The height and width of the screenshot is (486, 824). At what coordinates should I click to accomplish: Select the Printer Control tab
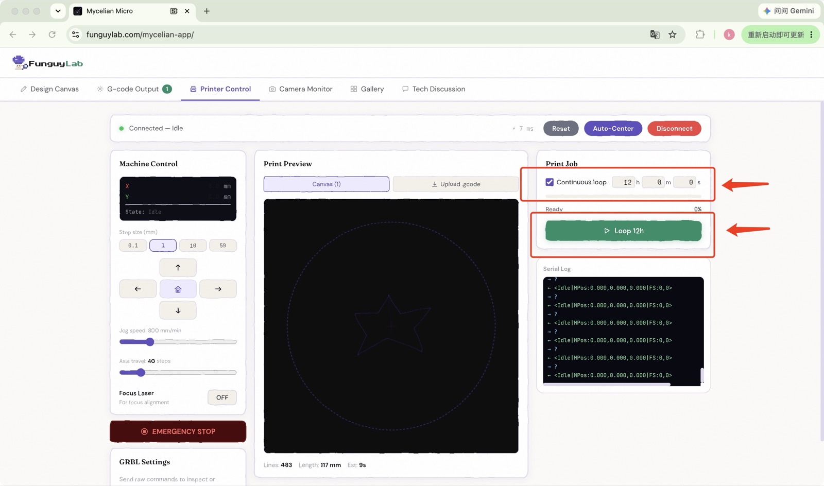point(220,89)
